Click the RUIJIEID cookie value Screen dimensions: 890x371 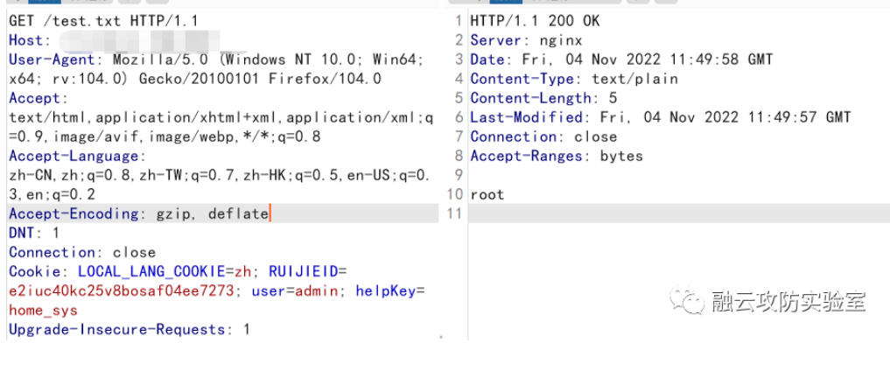click(x=121, y=290)
